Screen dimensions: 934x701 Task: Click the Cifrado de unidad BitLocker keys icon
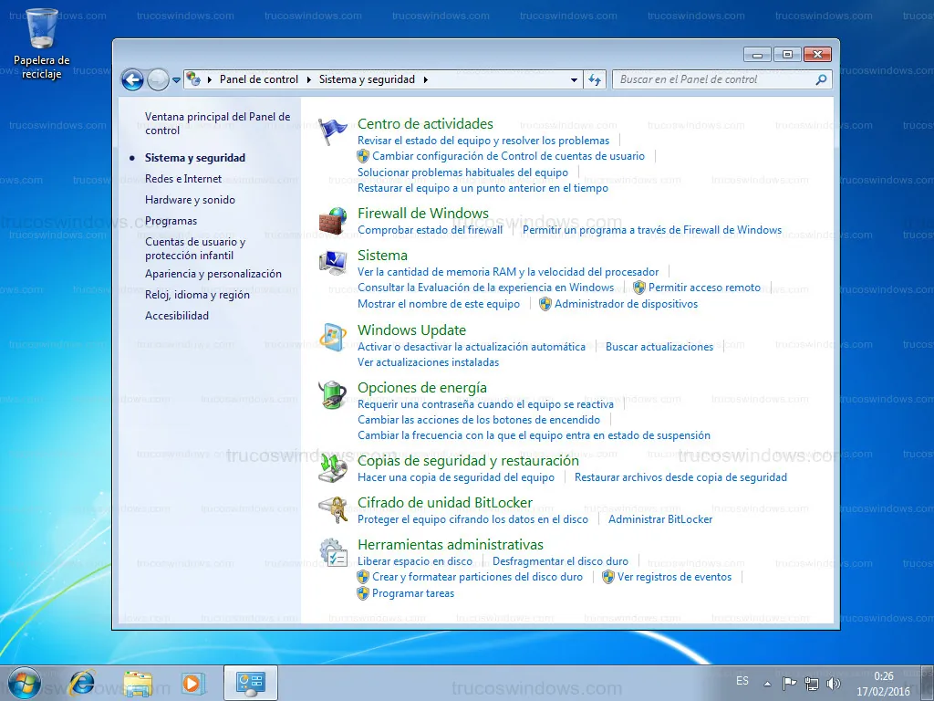click(333, 510)
